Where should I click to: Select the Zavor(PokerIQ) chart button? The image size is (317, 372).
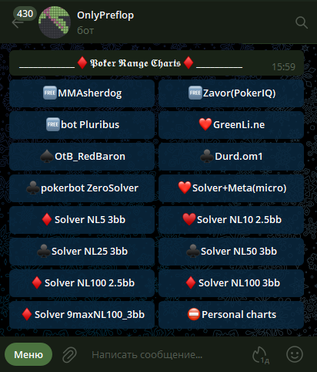pos(231,93)
